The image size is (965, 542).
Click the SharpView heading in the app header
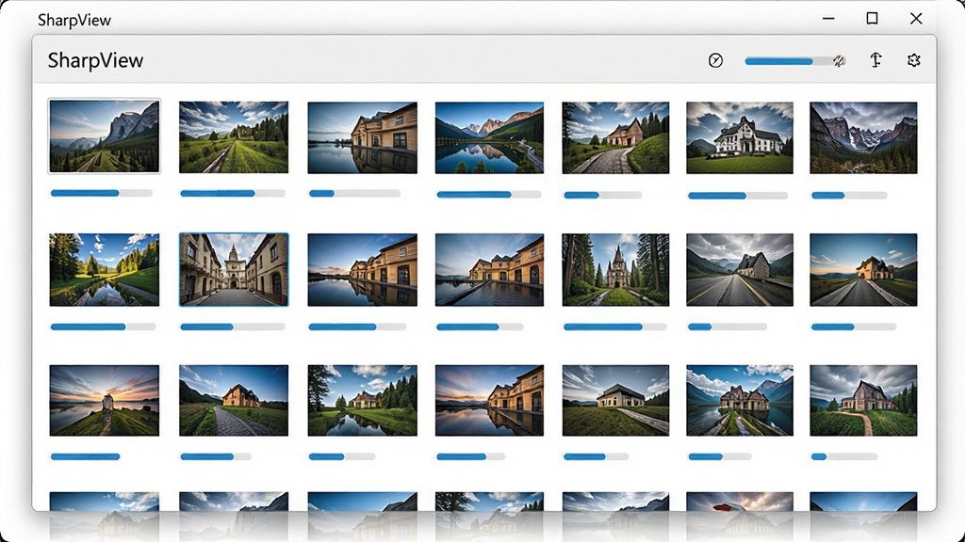95,60
